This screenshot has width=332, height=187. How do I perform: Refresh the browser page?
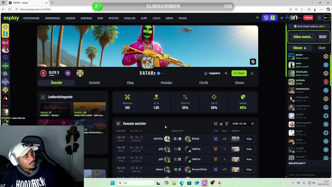10,9
